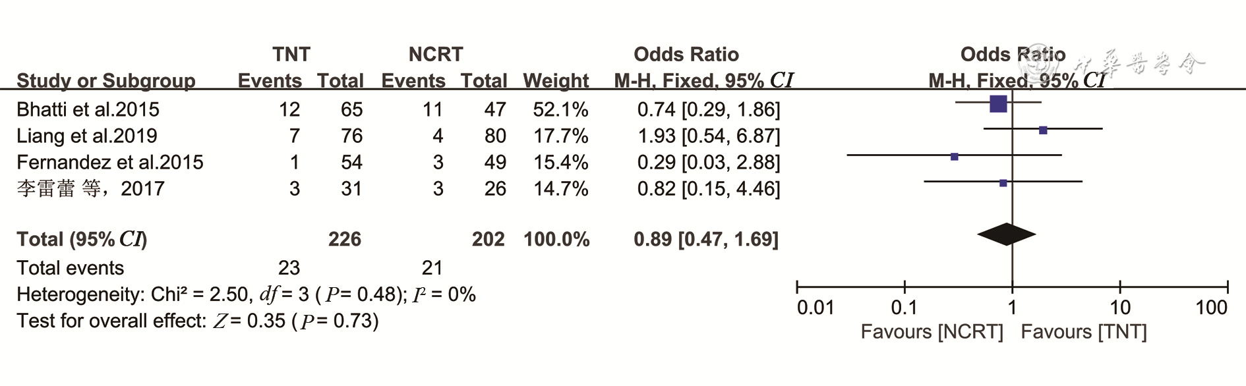Click the Test for overall effect line
The width and height of the screenshot is (1246, 386).
[x=197, y=321]
